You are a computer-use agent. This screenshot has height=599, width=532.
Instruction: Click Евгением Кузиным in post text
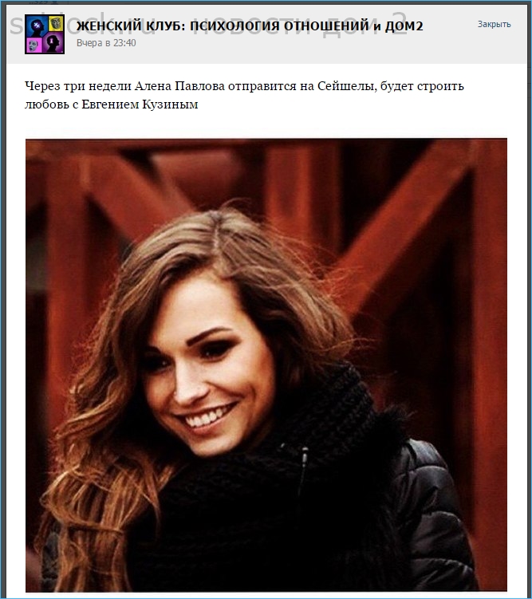pos(140,104)
